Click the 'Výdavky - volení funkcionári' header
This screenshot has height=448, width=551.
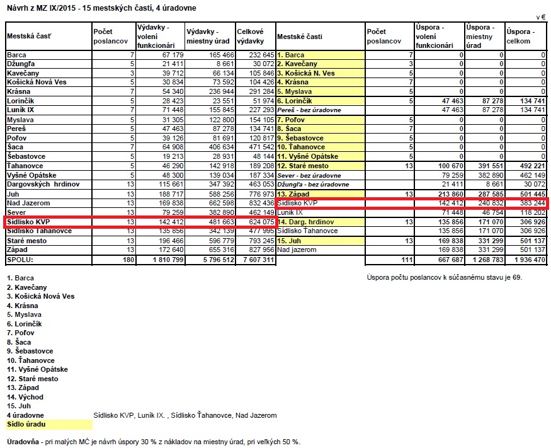(x=156, y=36)
